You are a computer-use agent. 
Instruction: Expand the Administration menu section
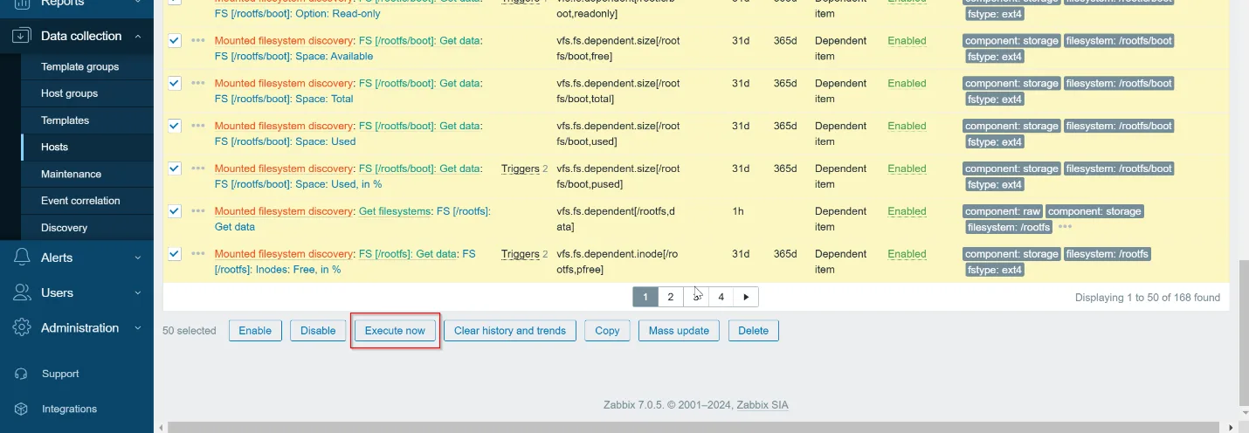pyautogui.click(x=138, y=328)
